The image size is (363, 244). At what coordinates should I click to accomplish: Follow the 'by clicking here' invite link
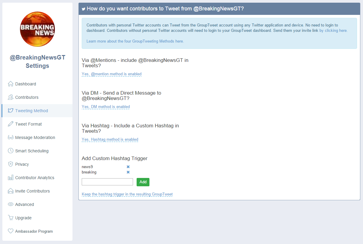point(333,30)
